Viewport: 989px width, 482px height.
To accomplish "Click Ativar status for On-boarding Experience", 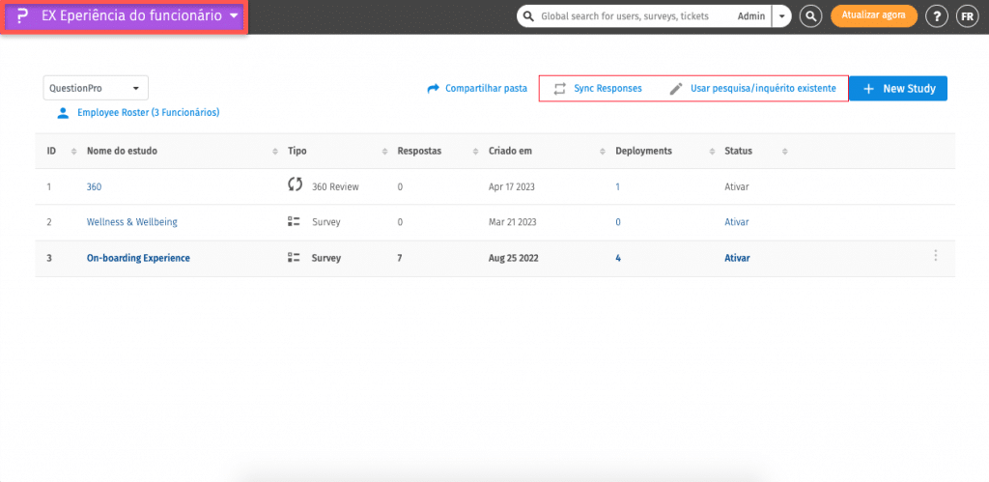I will (737, 258).
